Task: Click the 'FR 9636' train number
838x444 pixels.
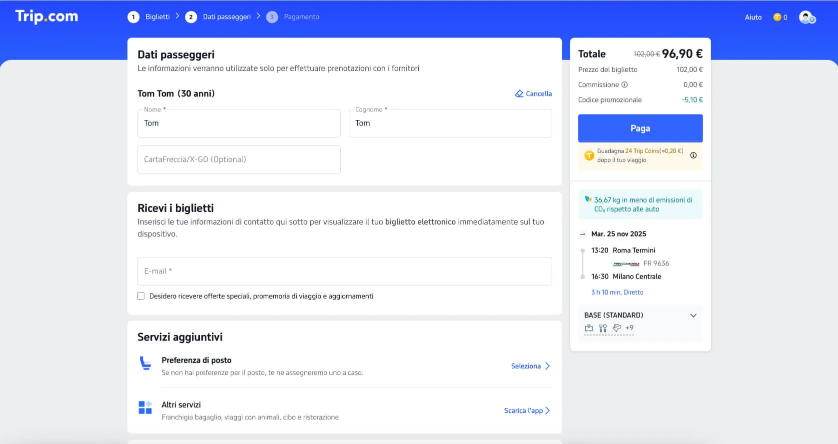Action: coord(656,263)
